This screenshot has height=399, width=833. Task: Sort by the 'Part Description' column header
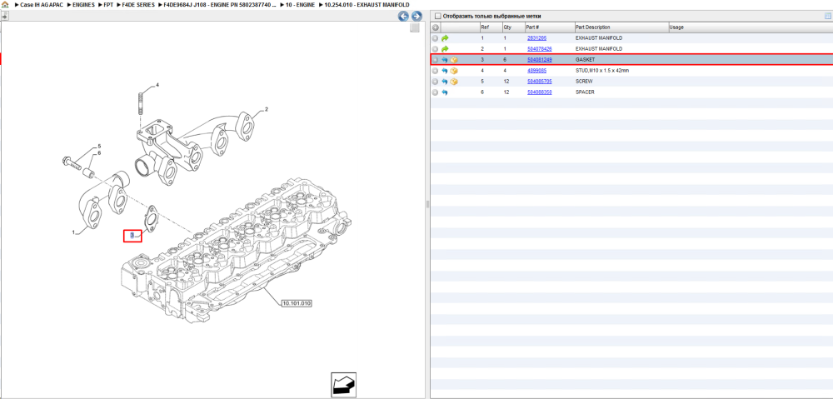point(621,27)
